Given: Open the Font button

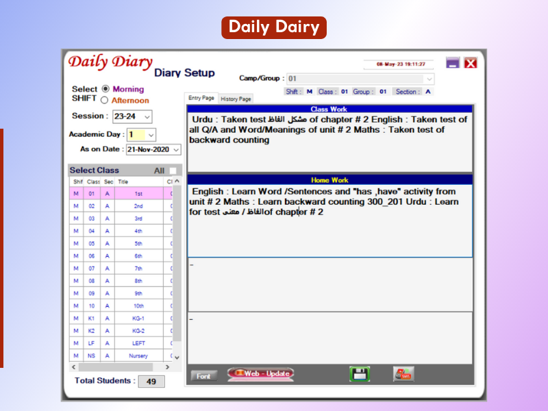Looking at the screenshot, I should [203, 375].
